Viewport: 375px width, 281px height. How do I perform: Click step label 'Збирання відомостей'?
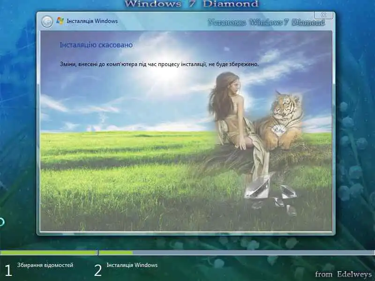45,265
